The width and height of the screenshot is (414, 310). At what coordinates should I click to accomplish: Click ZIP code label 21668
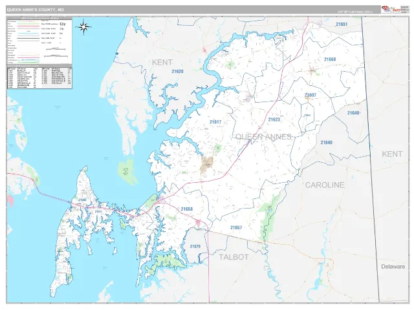point(330,59)
